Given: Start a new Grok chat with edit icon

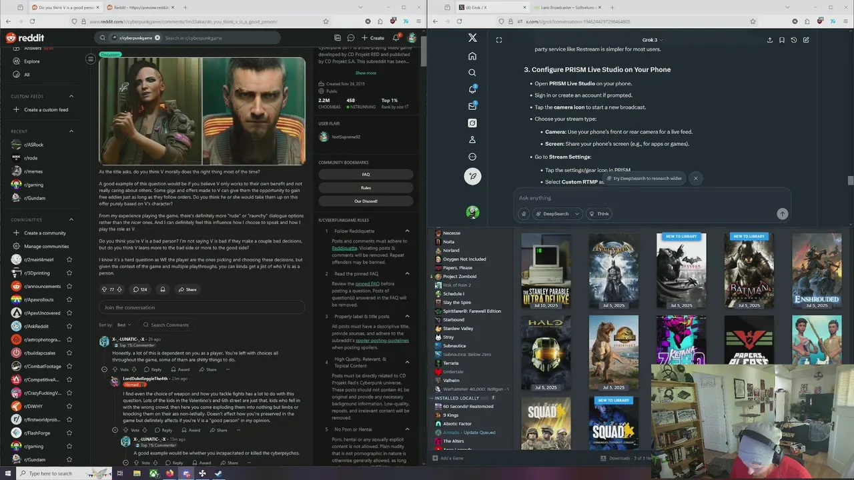Looking at the screenshot, I should pyautogui.click(x=806, y=40).
